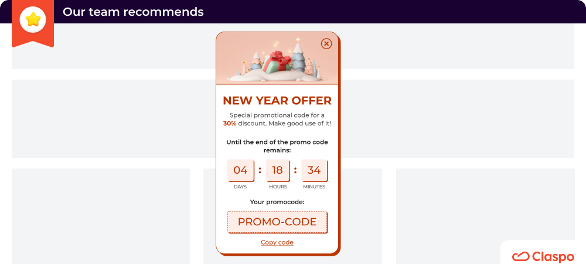This screenshot has width=586, height=275.
Task: Click the Claspo cloud logo icon
Action: click(520, 257)
